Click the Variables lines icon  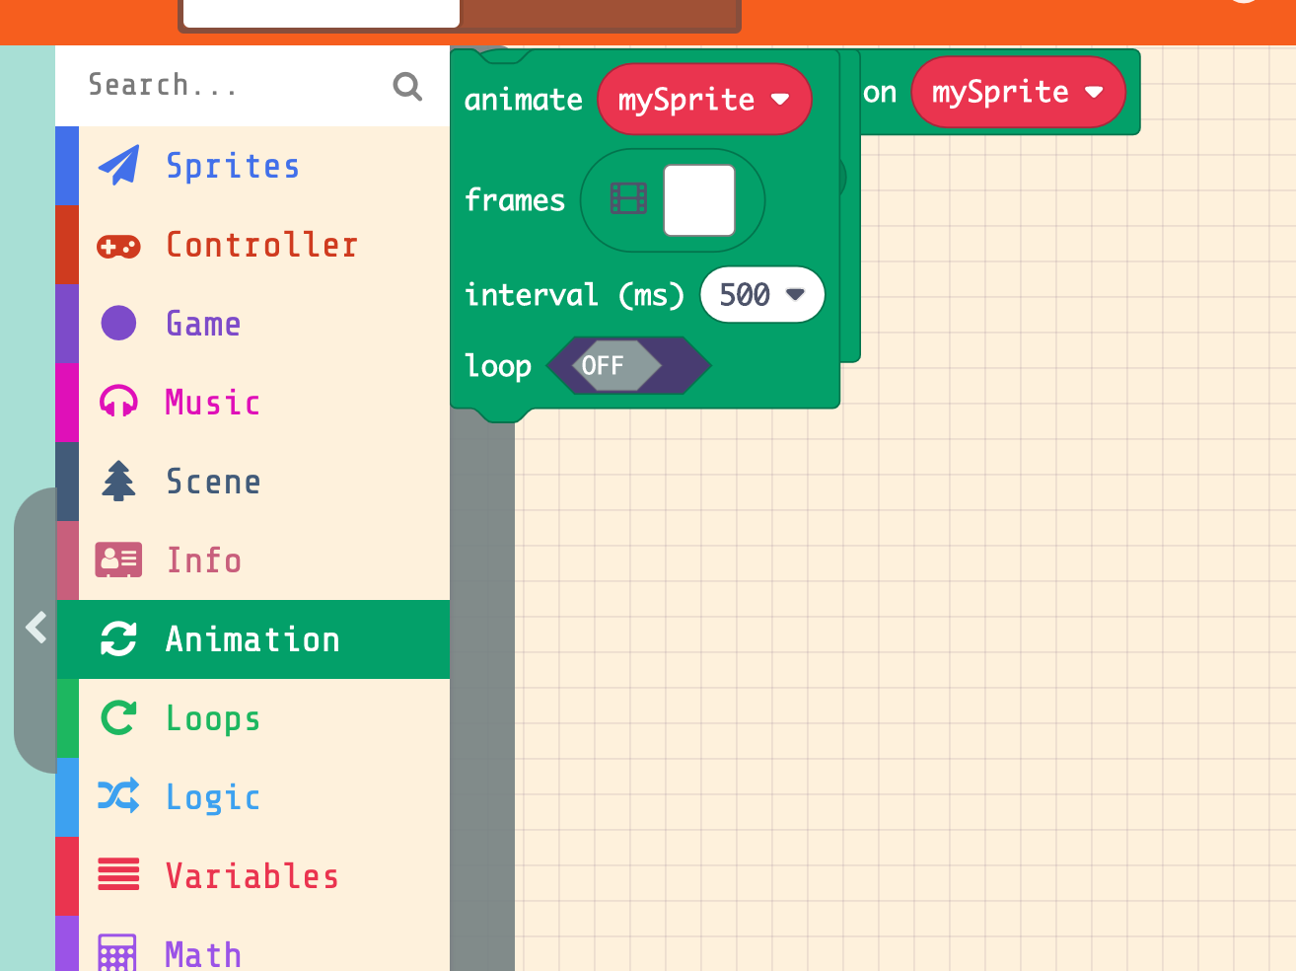click(118, 874)
